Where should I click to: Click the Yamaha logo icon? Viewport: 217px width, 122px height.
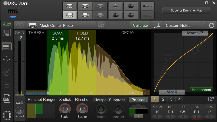101,26
